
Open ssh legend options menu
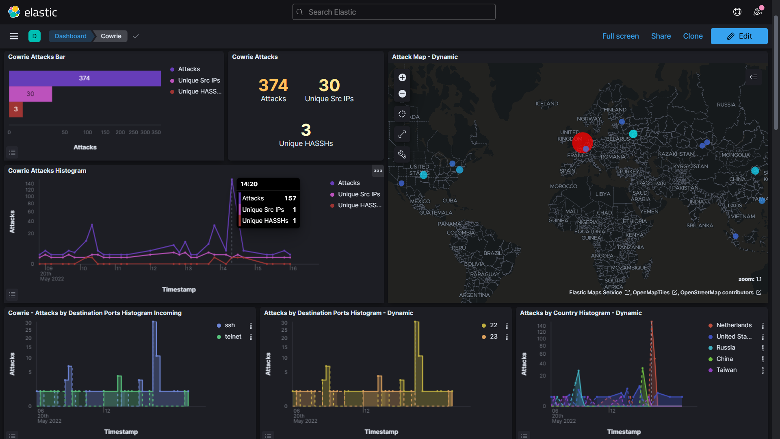pos(251,326)
